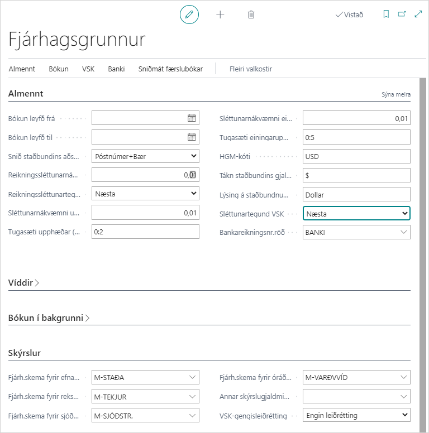This screenshot has height=433, width=429.
Task: Click the pencil edit icon
Action: [x=189, y=15]
